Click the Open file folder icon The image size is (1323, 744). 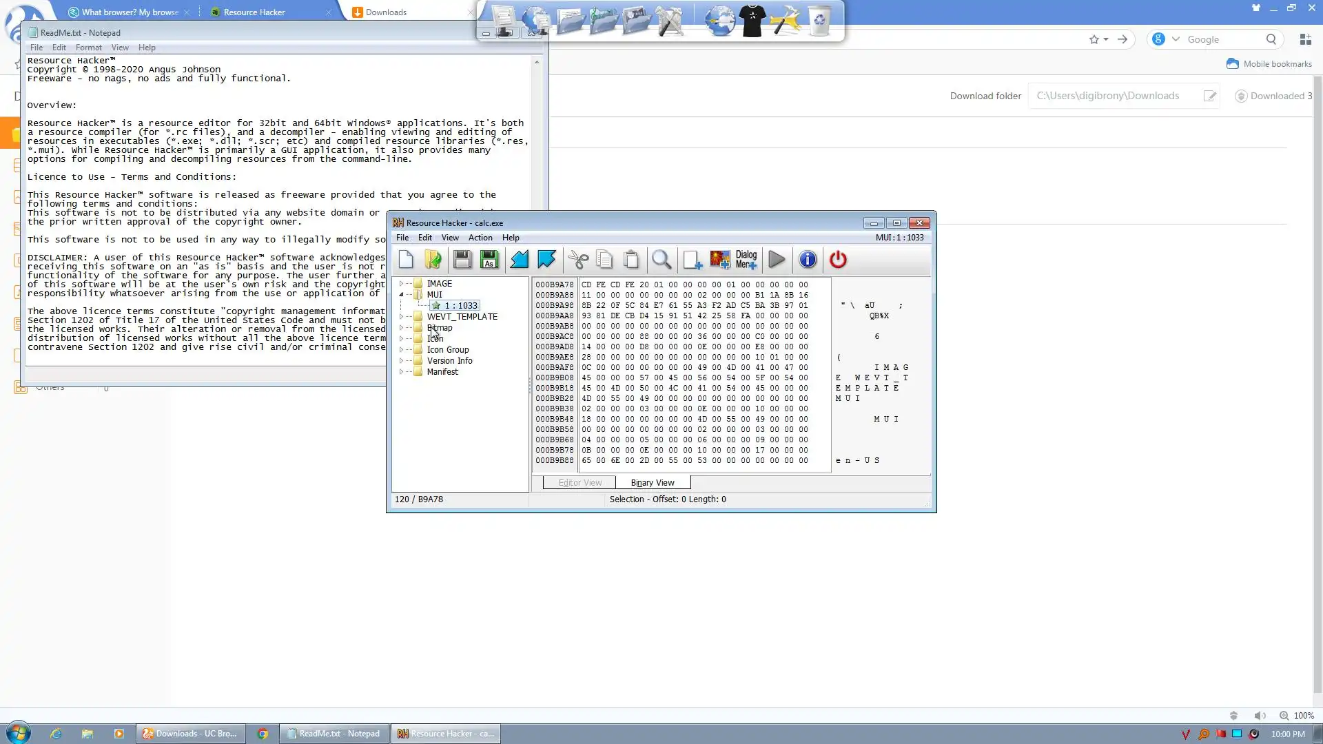point(433,260)
